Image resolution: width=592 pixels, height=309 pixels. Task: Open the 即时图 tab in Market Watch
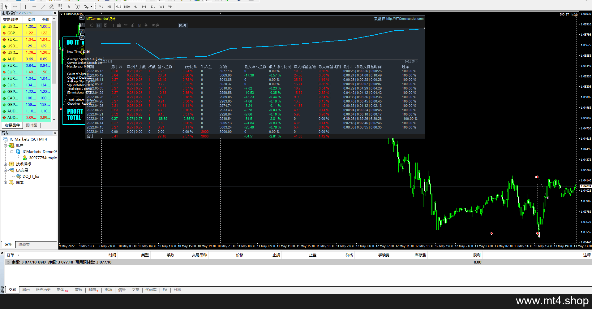[32, 125]
